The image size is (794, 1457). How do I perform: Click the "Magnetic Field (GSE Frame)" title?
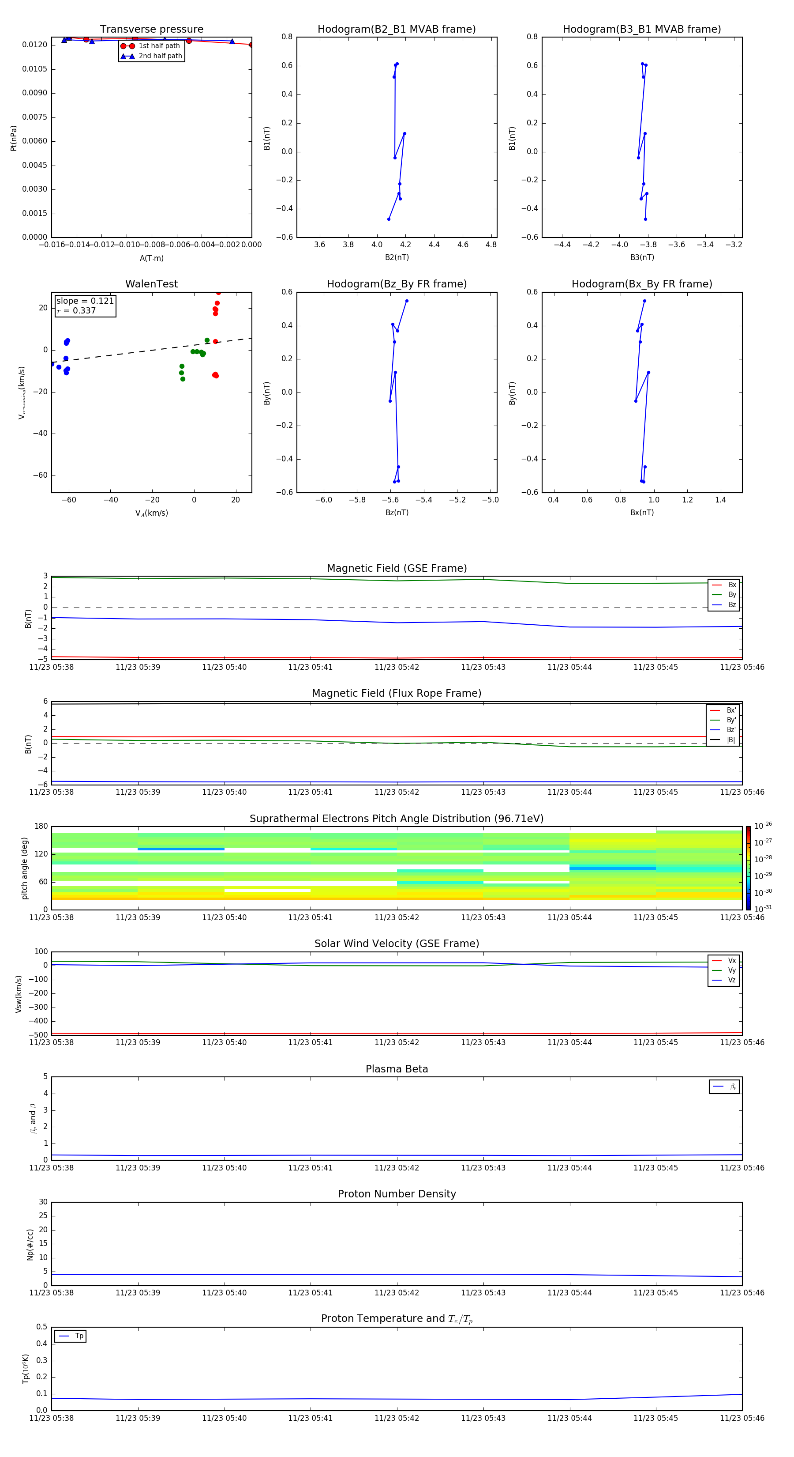(x=397, y=568)
